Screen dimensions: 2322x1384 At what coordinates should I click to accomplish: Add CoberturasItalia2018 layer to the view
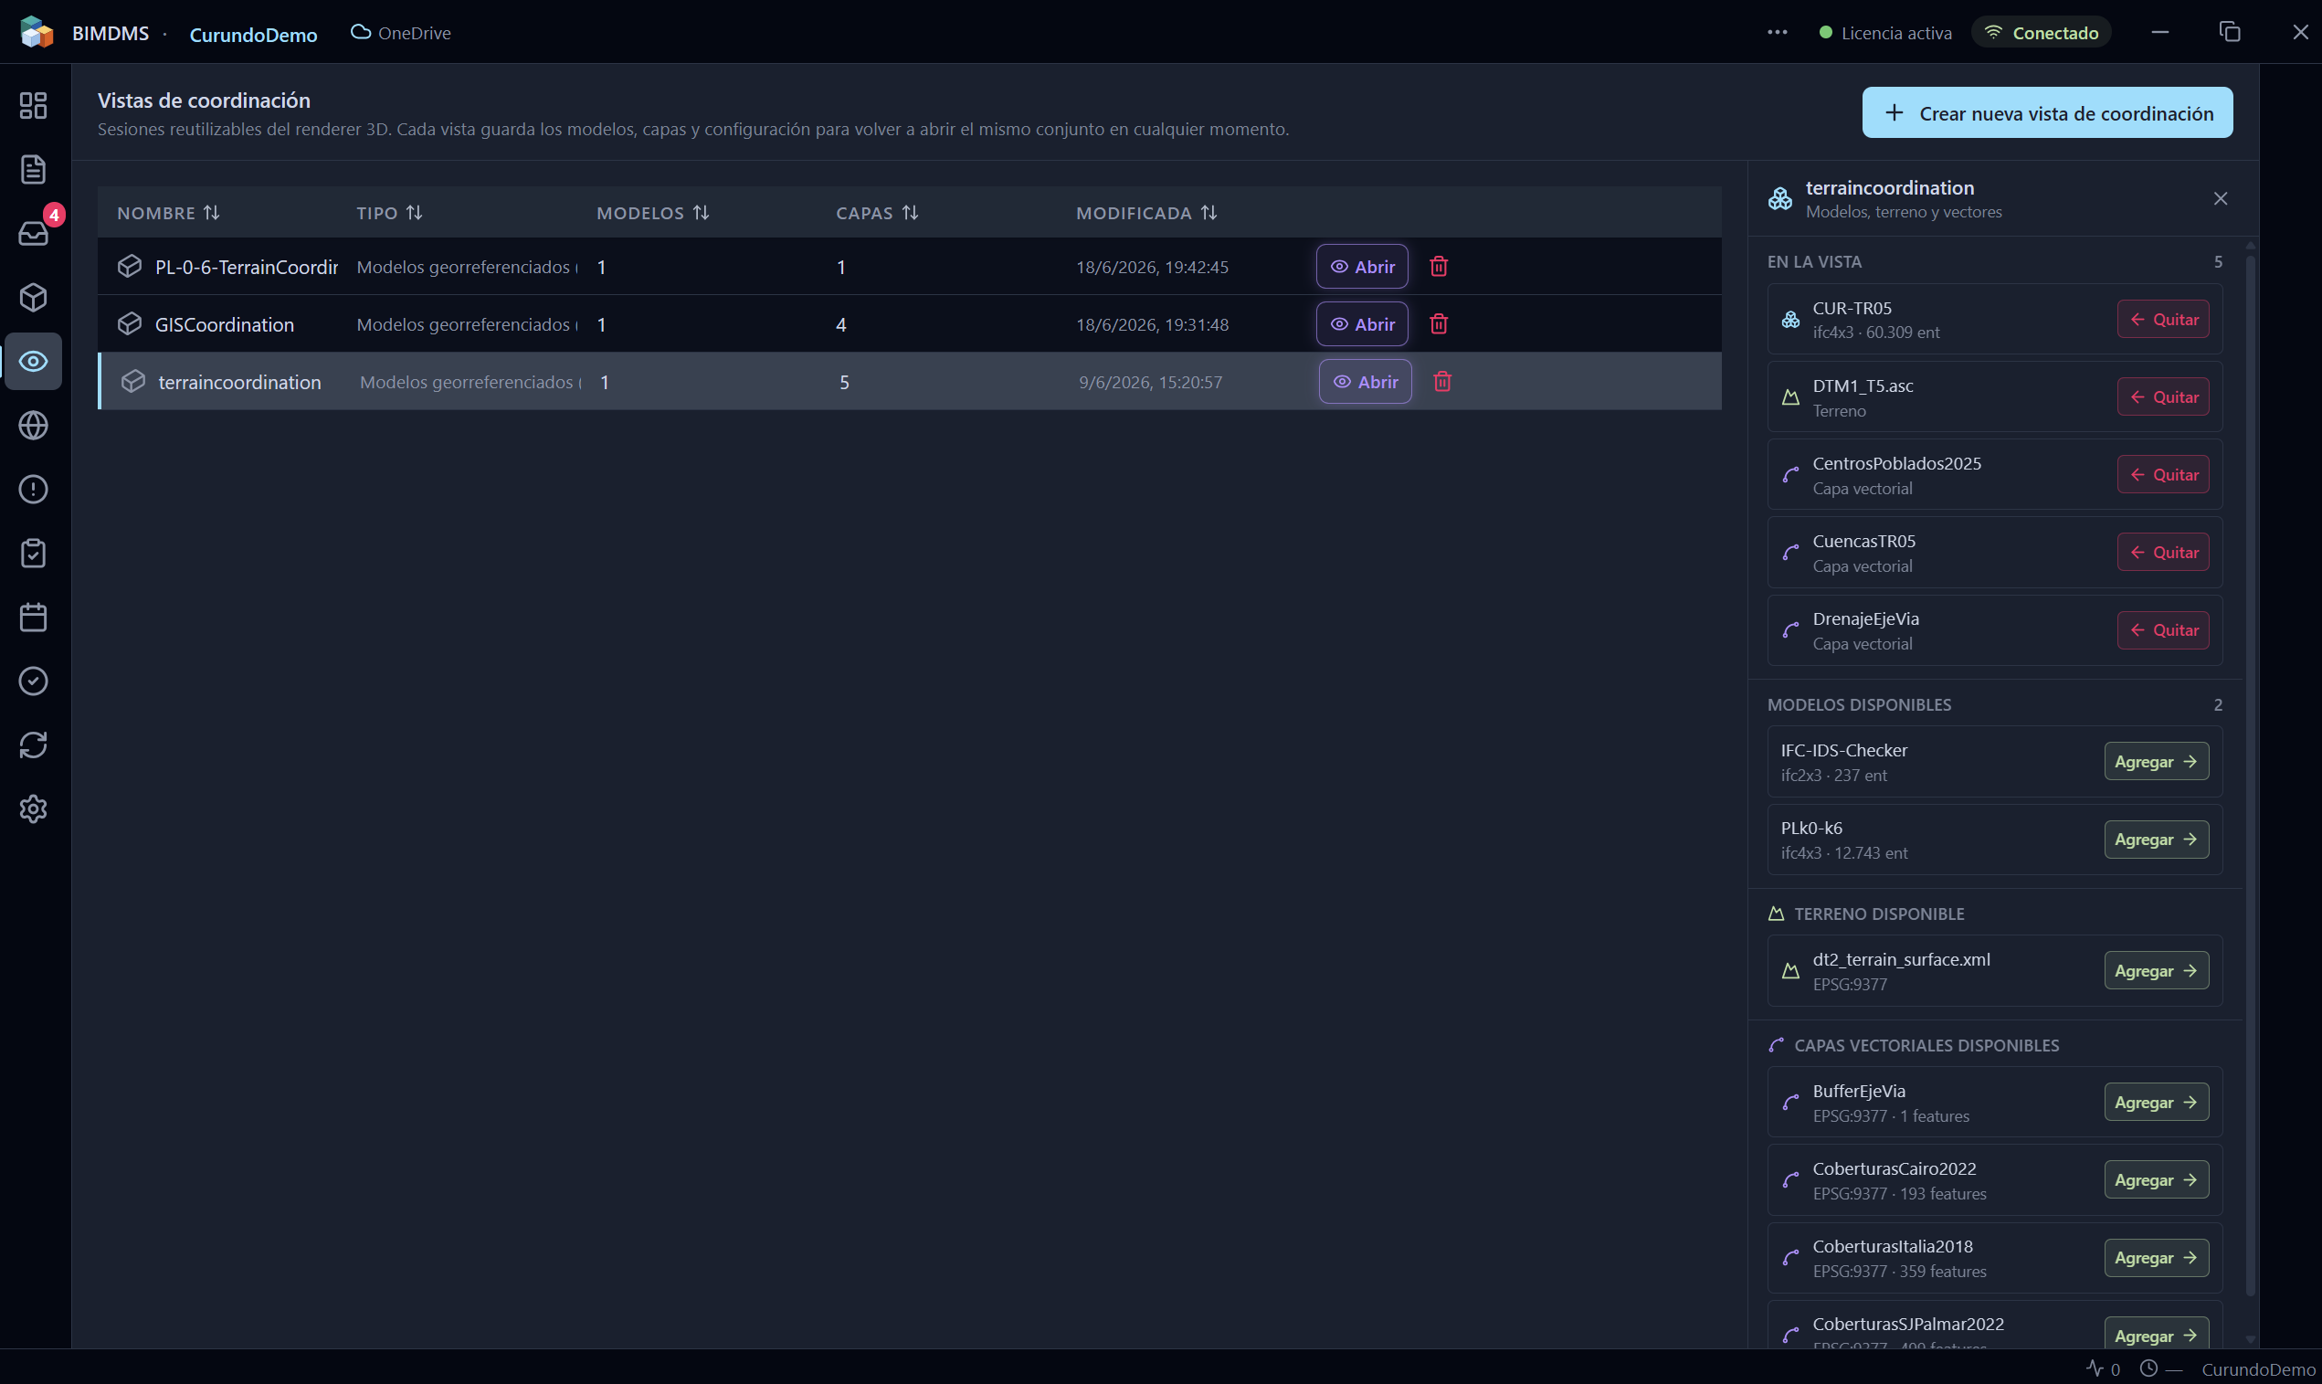(2156, 1257)
